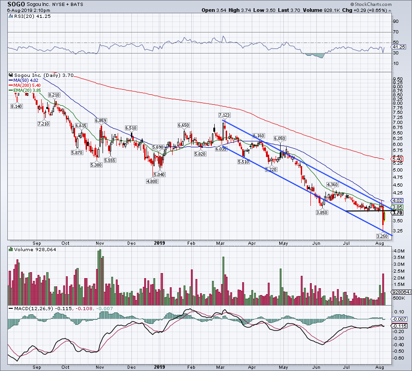Click the 5.510 low price label

click(x=244, y=162)
